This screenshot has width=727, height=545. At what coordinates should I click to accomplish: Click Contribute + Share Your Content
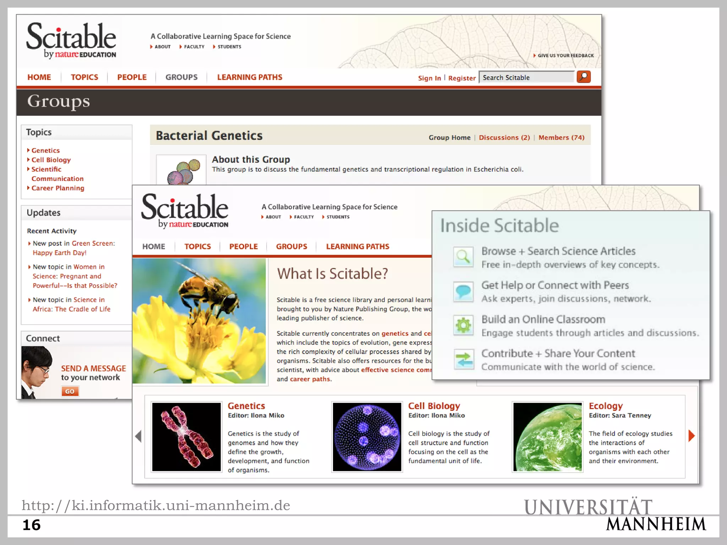tap(558, 353)
